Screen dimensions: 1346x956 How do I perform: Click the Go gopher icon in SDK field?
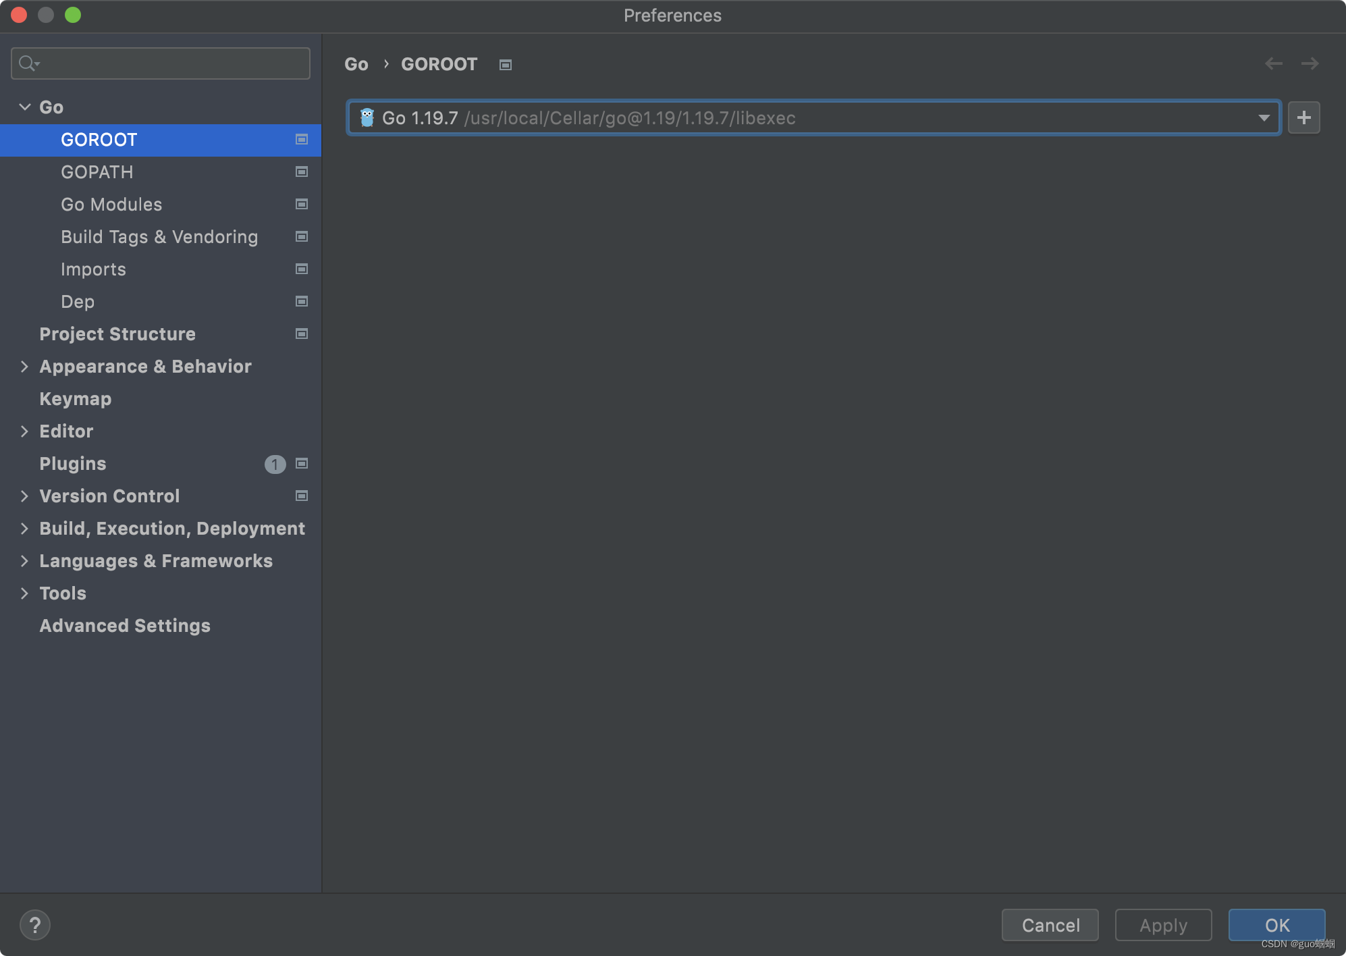coord(367,117)
